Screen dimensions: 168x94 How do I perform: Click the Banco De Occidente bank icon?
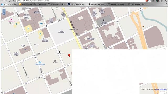pos(60,52)
